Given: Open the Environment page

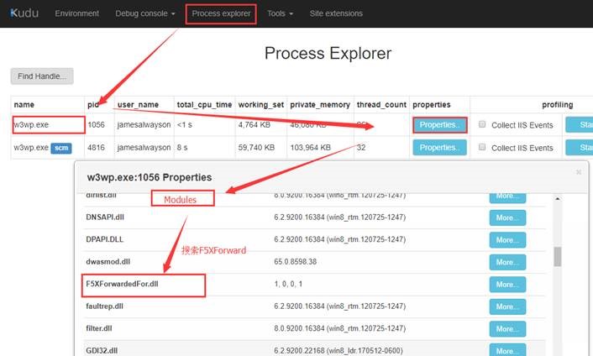Looking at the screenshot, I should (x=76, y=13).
